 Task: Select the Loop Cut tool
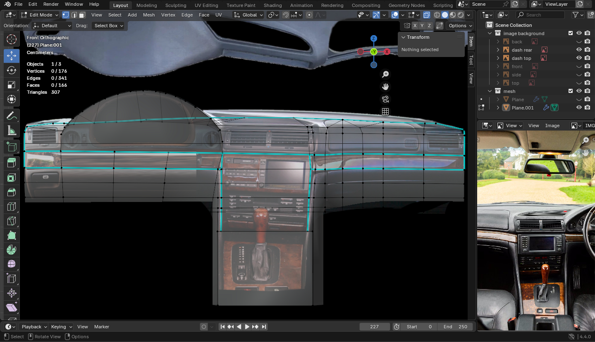point(12,207)
